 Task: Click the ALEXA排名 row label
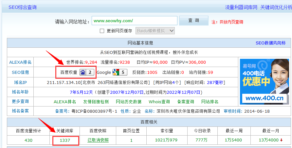pyautogui.click(x=20, y=62)
